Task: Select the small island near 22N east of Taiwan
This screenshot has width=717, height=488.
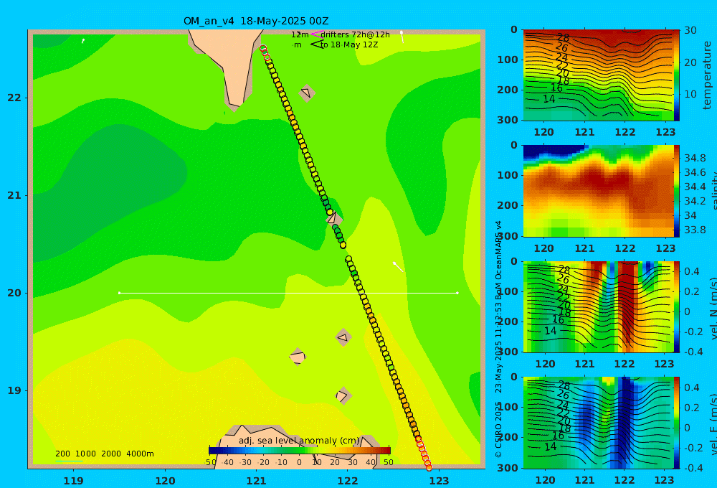Action: (x=307, y=93)
